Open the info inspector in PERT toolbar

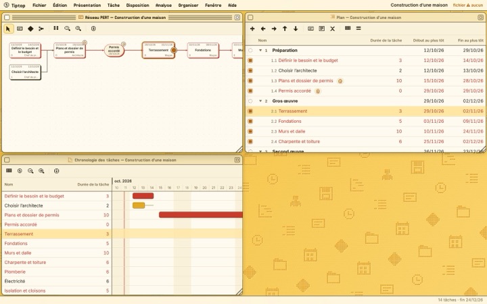(x=93, y=28)
